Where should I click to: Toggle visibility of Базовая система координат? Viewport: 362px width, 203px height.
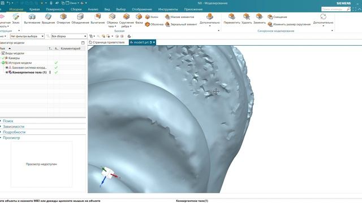7,68
